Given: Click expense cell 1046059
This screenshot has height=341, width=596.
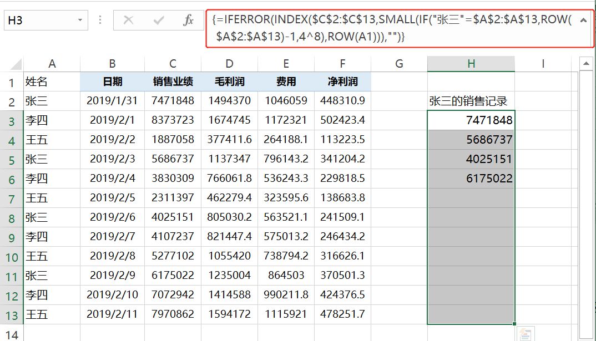Looking at the screenshot, I should (286, 101).
